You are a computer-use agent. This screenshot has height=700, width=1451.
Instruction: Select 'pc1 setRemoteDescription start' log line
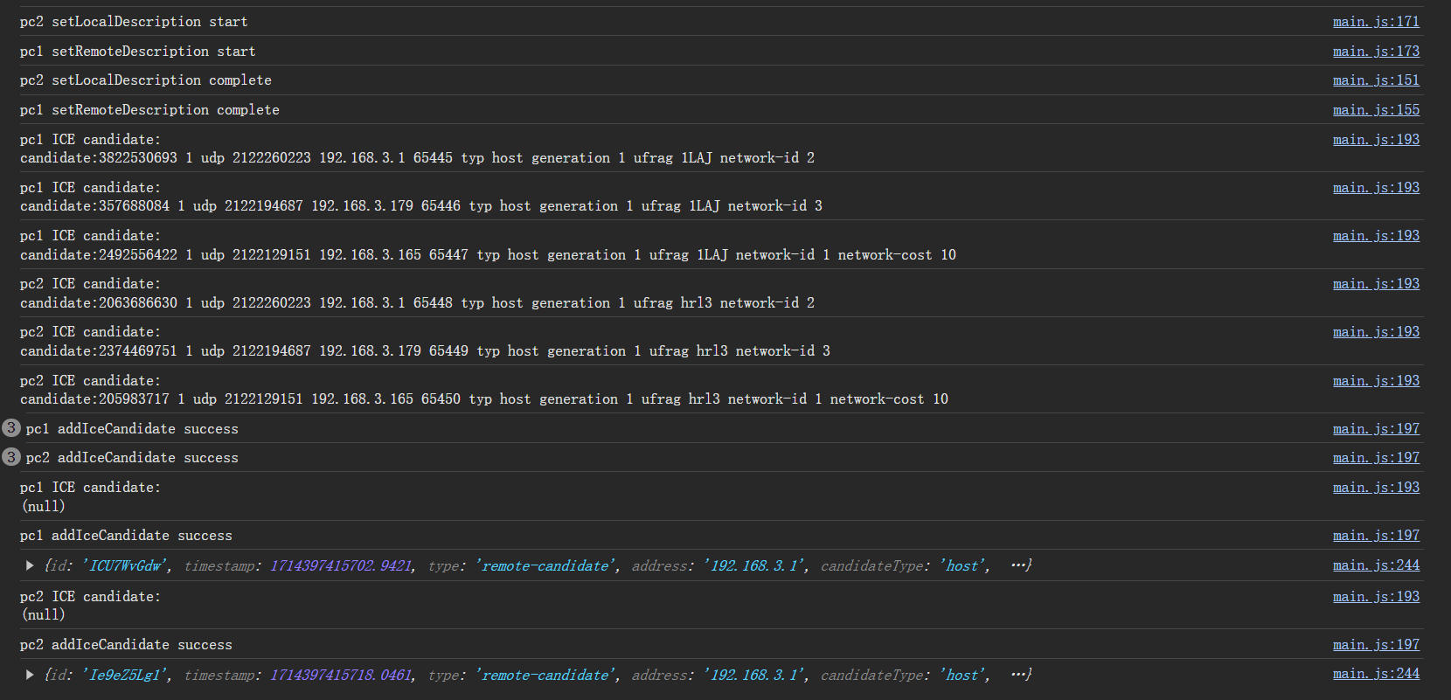pos(138,51)
